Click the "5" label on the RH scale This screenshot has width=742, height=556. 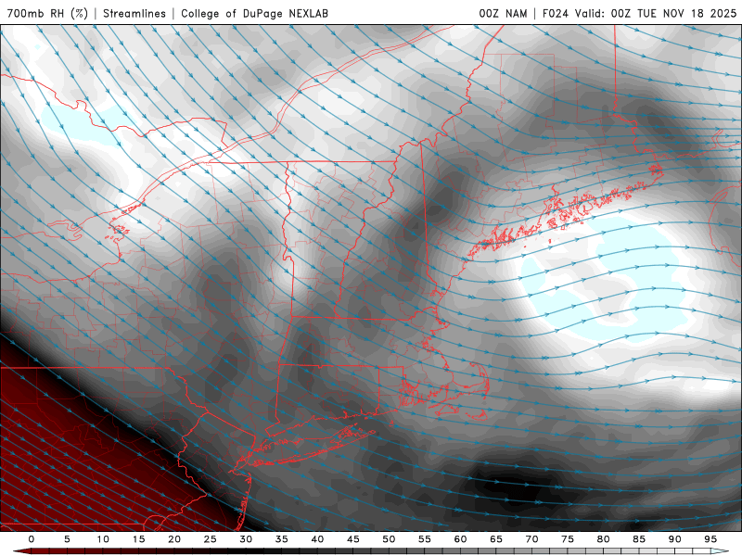pos(67,539)
